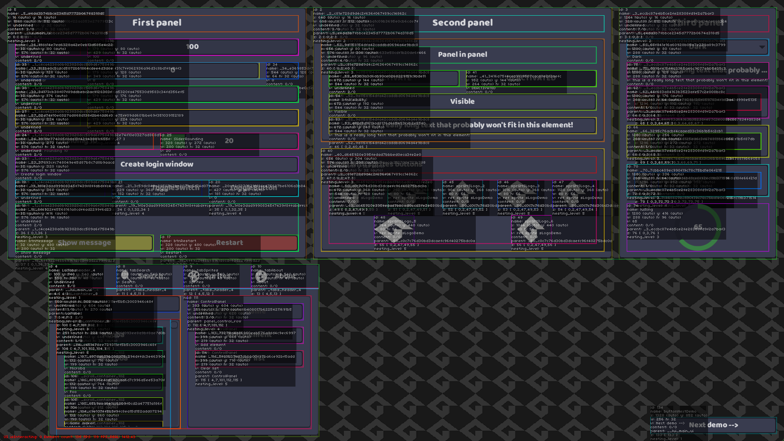784x441 pixels.
Task: Click the red debug FPS status text
Action: pos(69,437)
